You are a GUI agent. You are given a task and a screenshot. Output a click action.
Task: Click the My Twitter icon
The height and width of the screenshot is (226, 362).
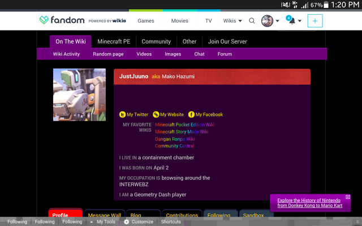[122, 114]
